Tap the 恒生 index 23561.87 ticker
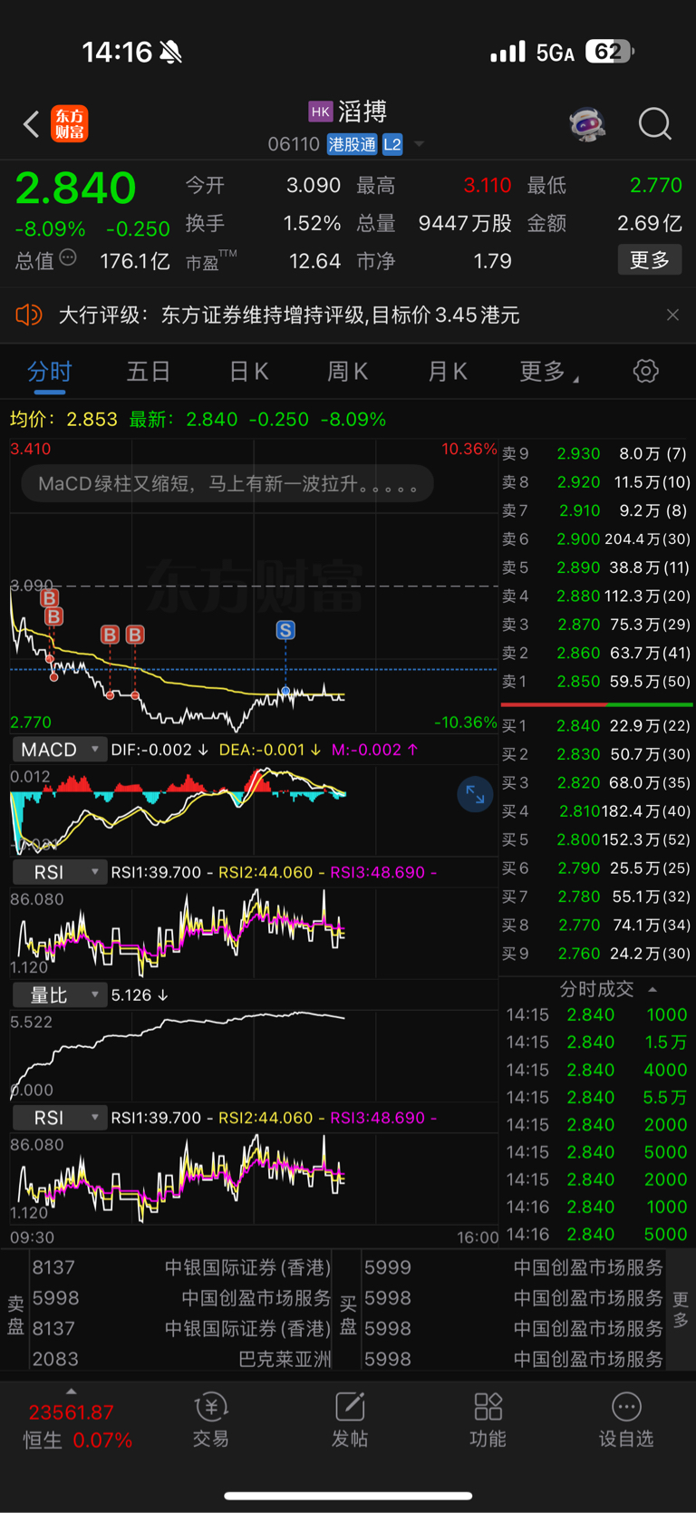Screen dimensions: 696x1513 click(x=72, y=1412)
